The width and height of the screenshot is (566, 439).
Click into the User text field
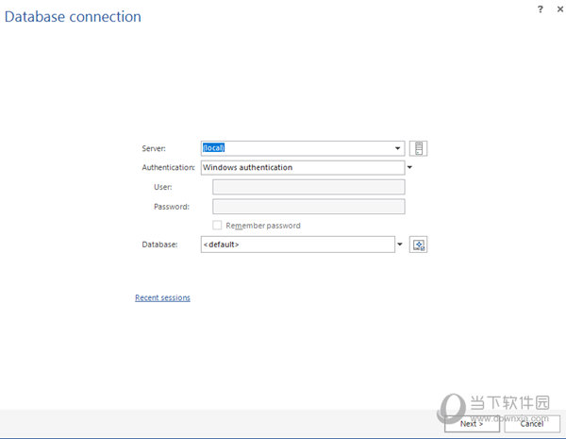[308, 187]
